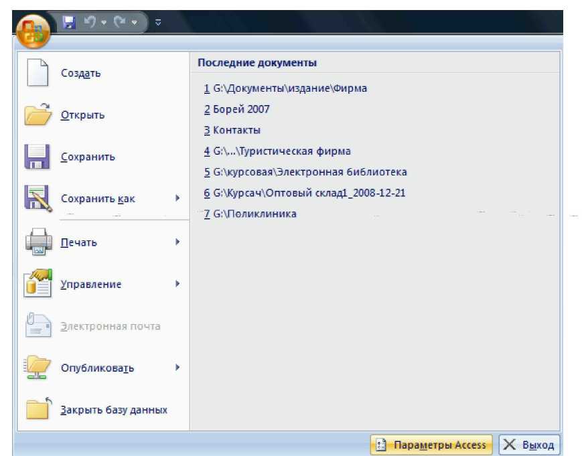Open the Redo history dropdown arrow
This screenshot has width=582, height=456.
[135, 23]
